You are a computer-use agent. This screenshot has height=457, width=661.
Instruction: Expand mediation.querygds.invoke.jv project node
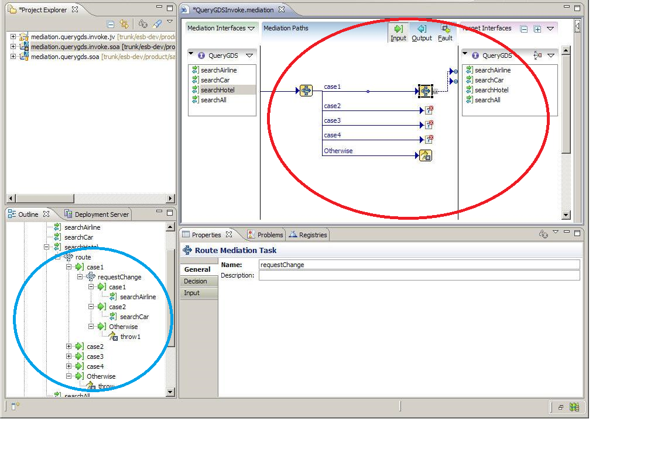click(13, 37)
